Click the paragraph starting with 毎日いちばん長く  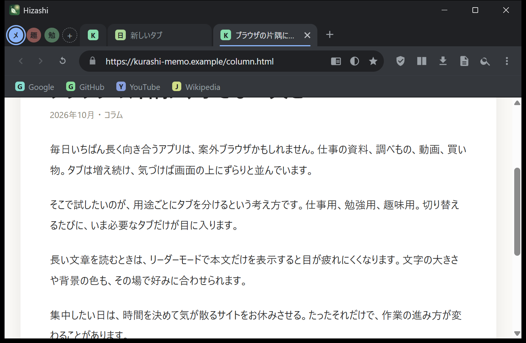tap(258, 160)
